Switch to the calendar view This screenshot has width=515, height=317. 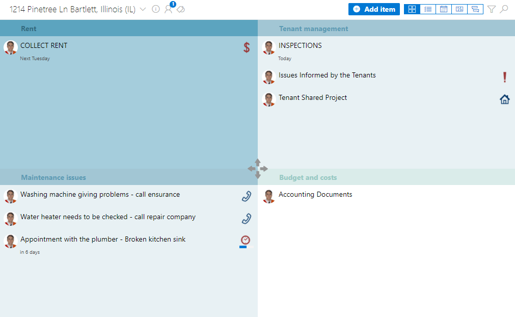click(x=444, y=9)
